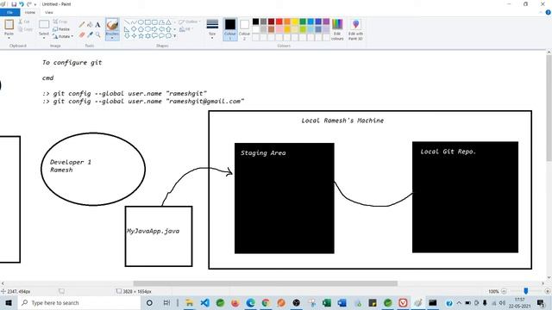Click the Copy button
The image size is (552, 310).
click(25, 29)
